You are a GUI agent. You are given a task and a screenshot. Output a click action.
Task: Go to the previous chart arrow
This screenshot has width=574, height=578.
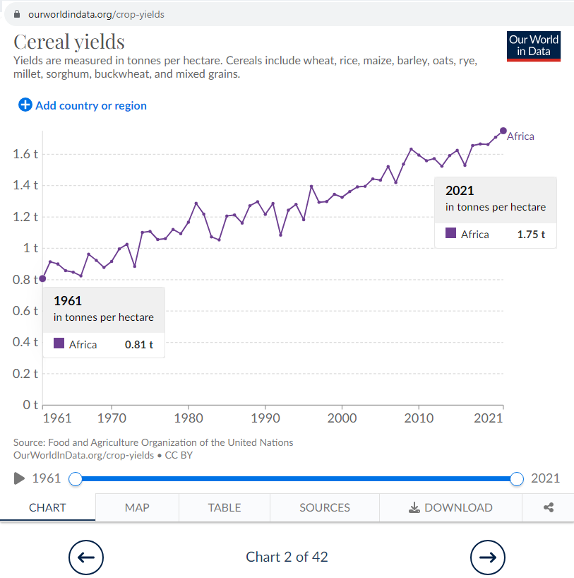coord(86,558)
